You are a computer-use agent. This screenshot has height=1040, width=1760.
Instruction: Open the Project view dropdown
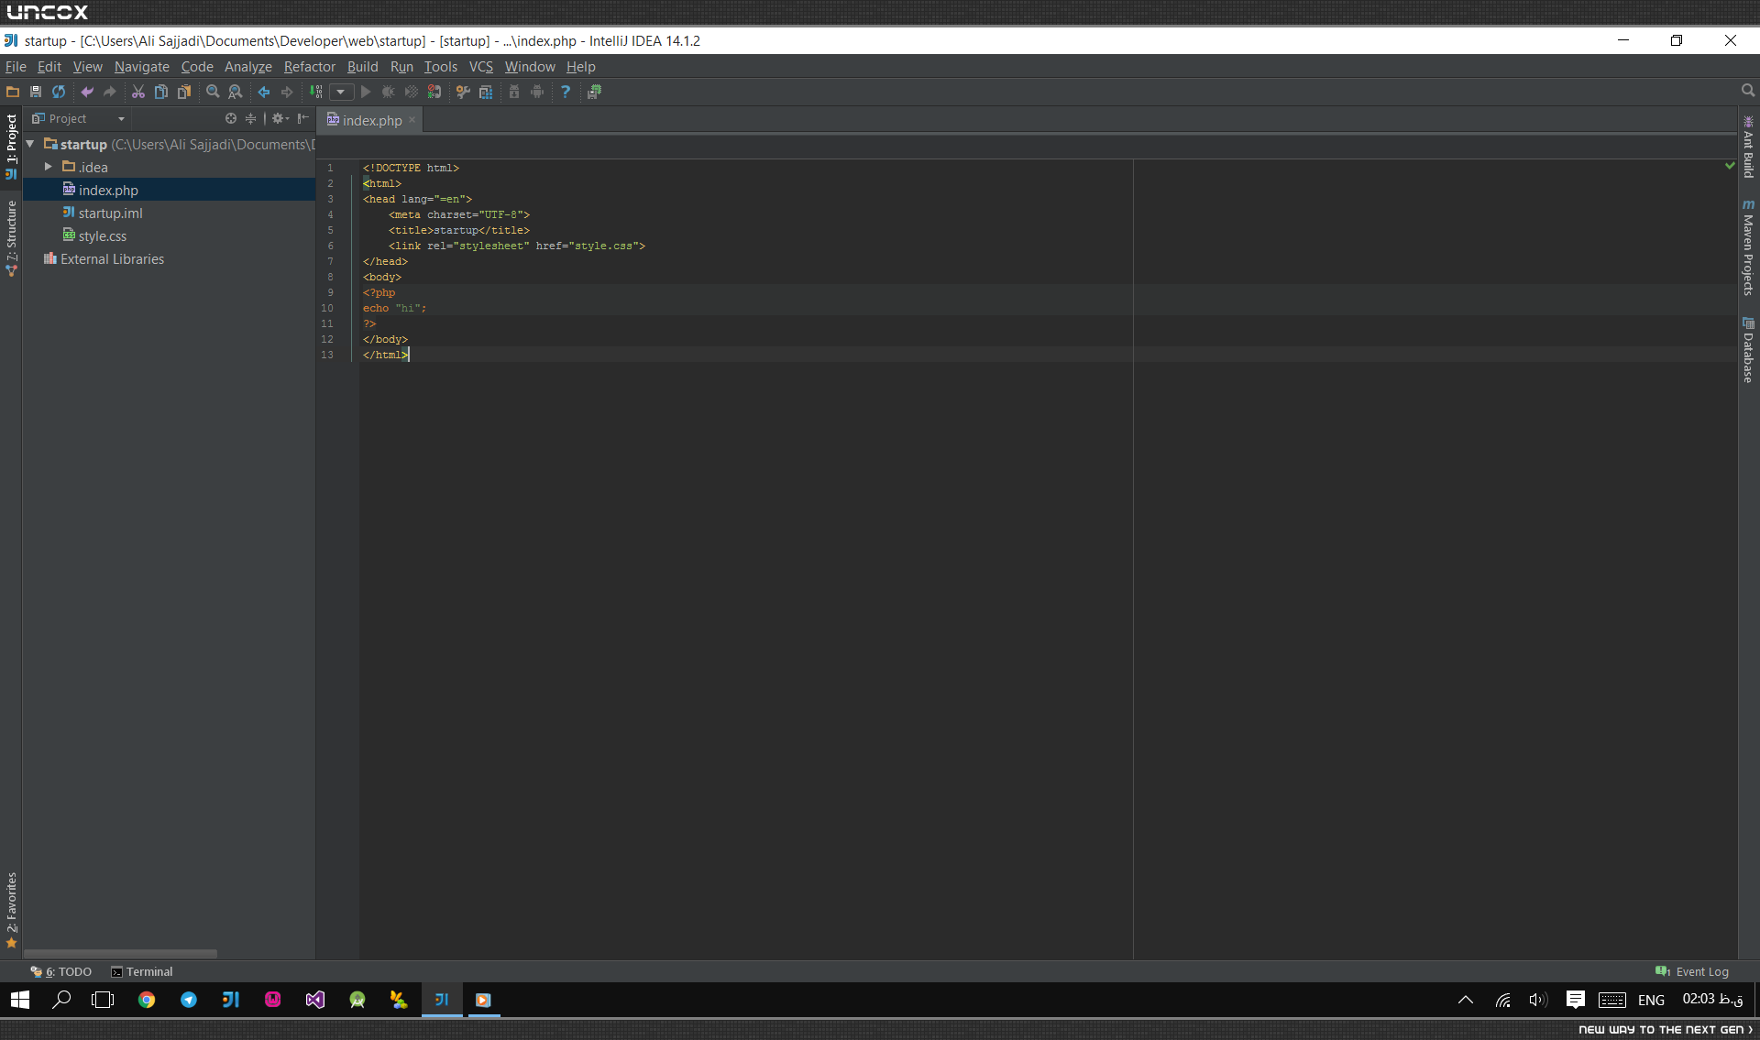pos(78,118)
